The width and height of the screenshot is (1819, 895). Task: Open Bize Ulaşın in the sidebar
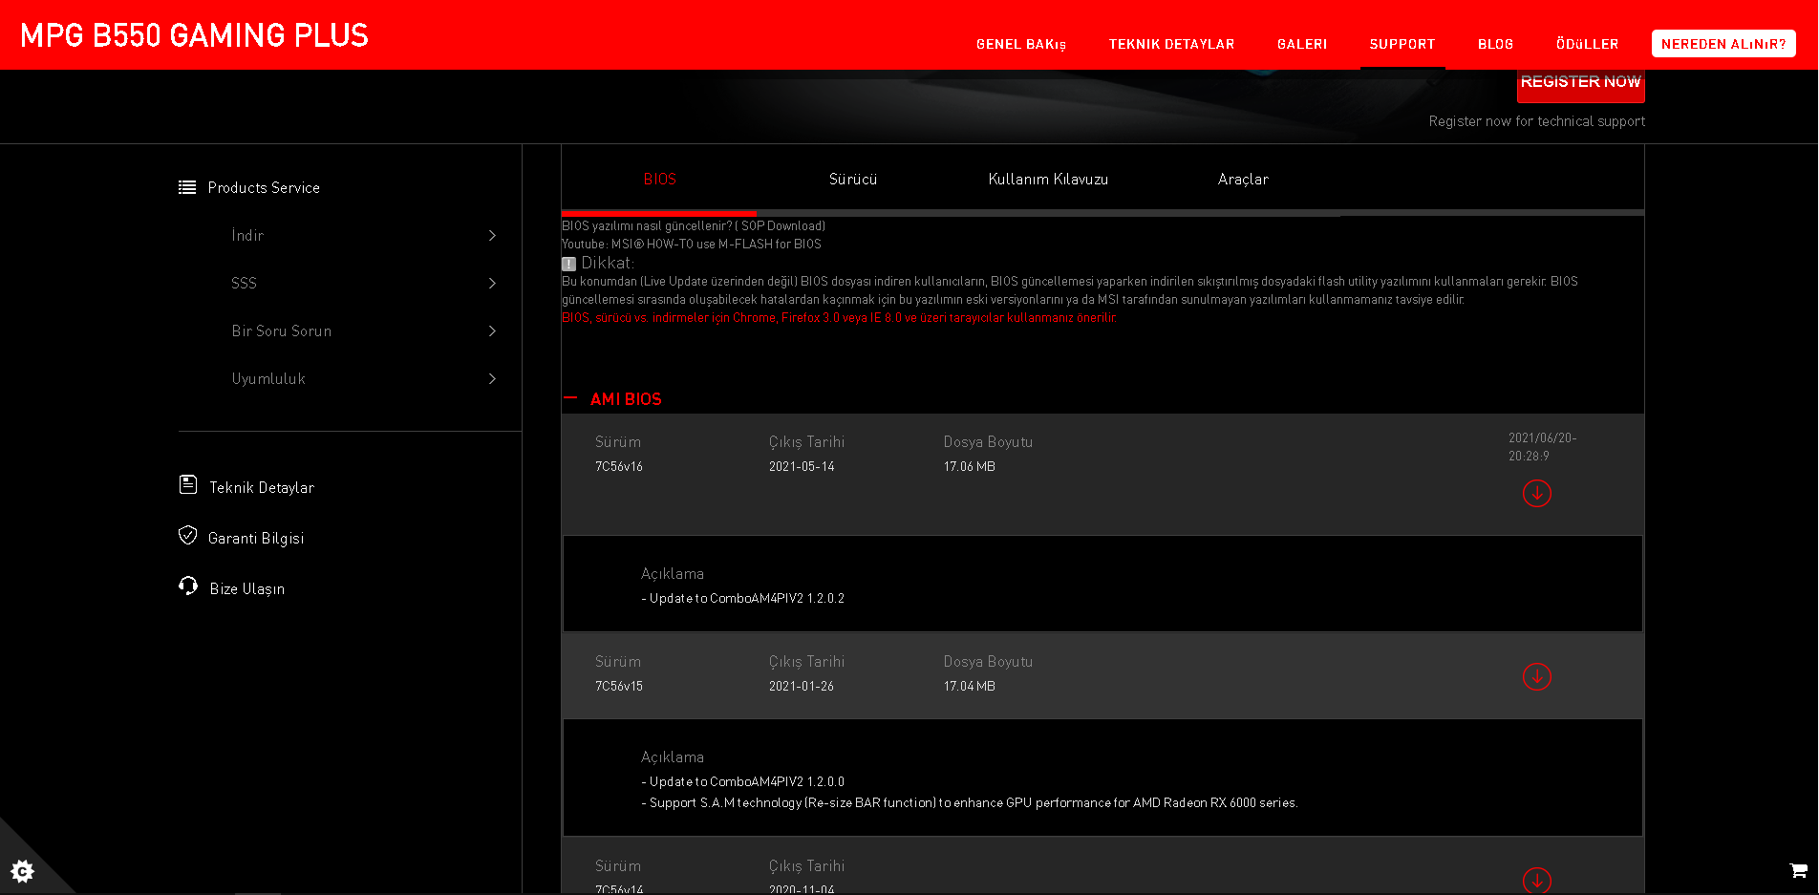click(x=246, y=588)
